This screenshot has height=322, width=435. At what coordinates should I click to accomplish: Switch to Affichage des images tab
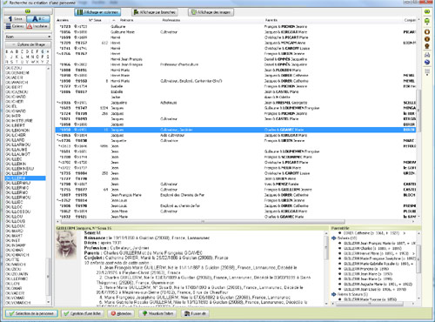[x=211, y=12]
